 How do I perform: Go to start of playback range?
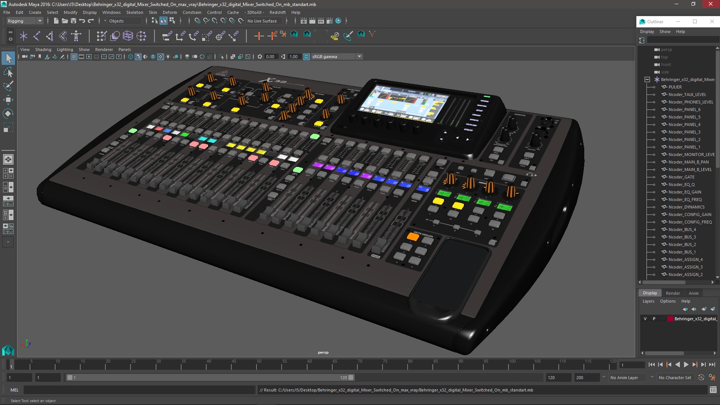(x=651, y=364)
